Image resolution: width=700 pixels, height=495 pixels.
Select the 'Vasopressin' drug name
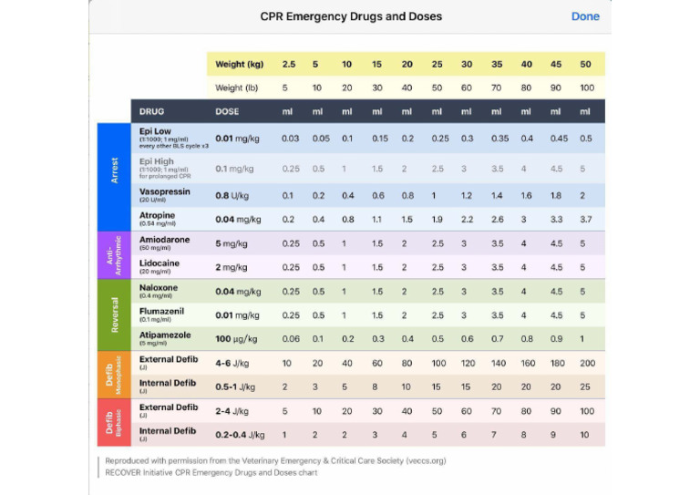(165, 191)
